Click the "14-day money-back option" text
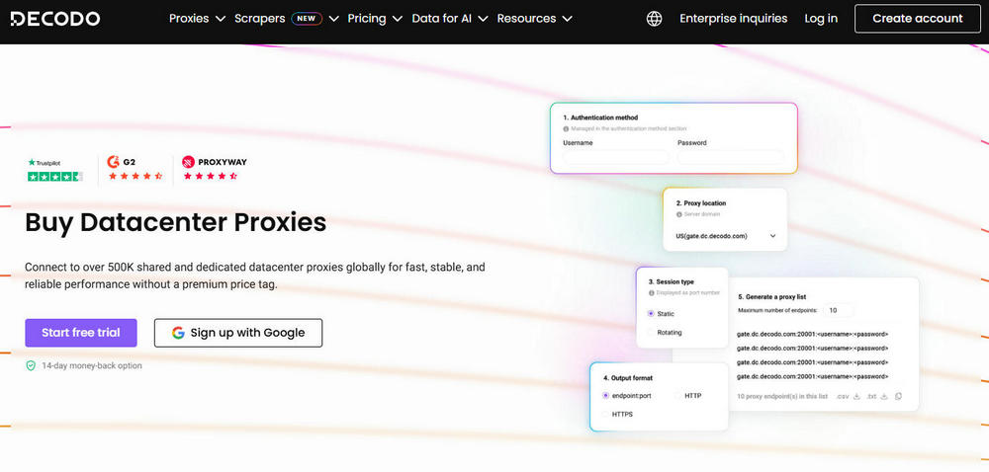The width and height of the screenshot is (989, 472). click(92, 365)
